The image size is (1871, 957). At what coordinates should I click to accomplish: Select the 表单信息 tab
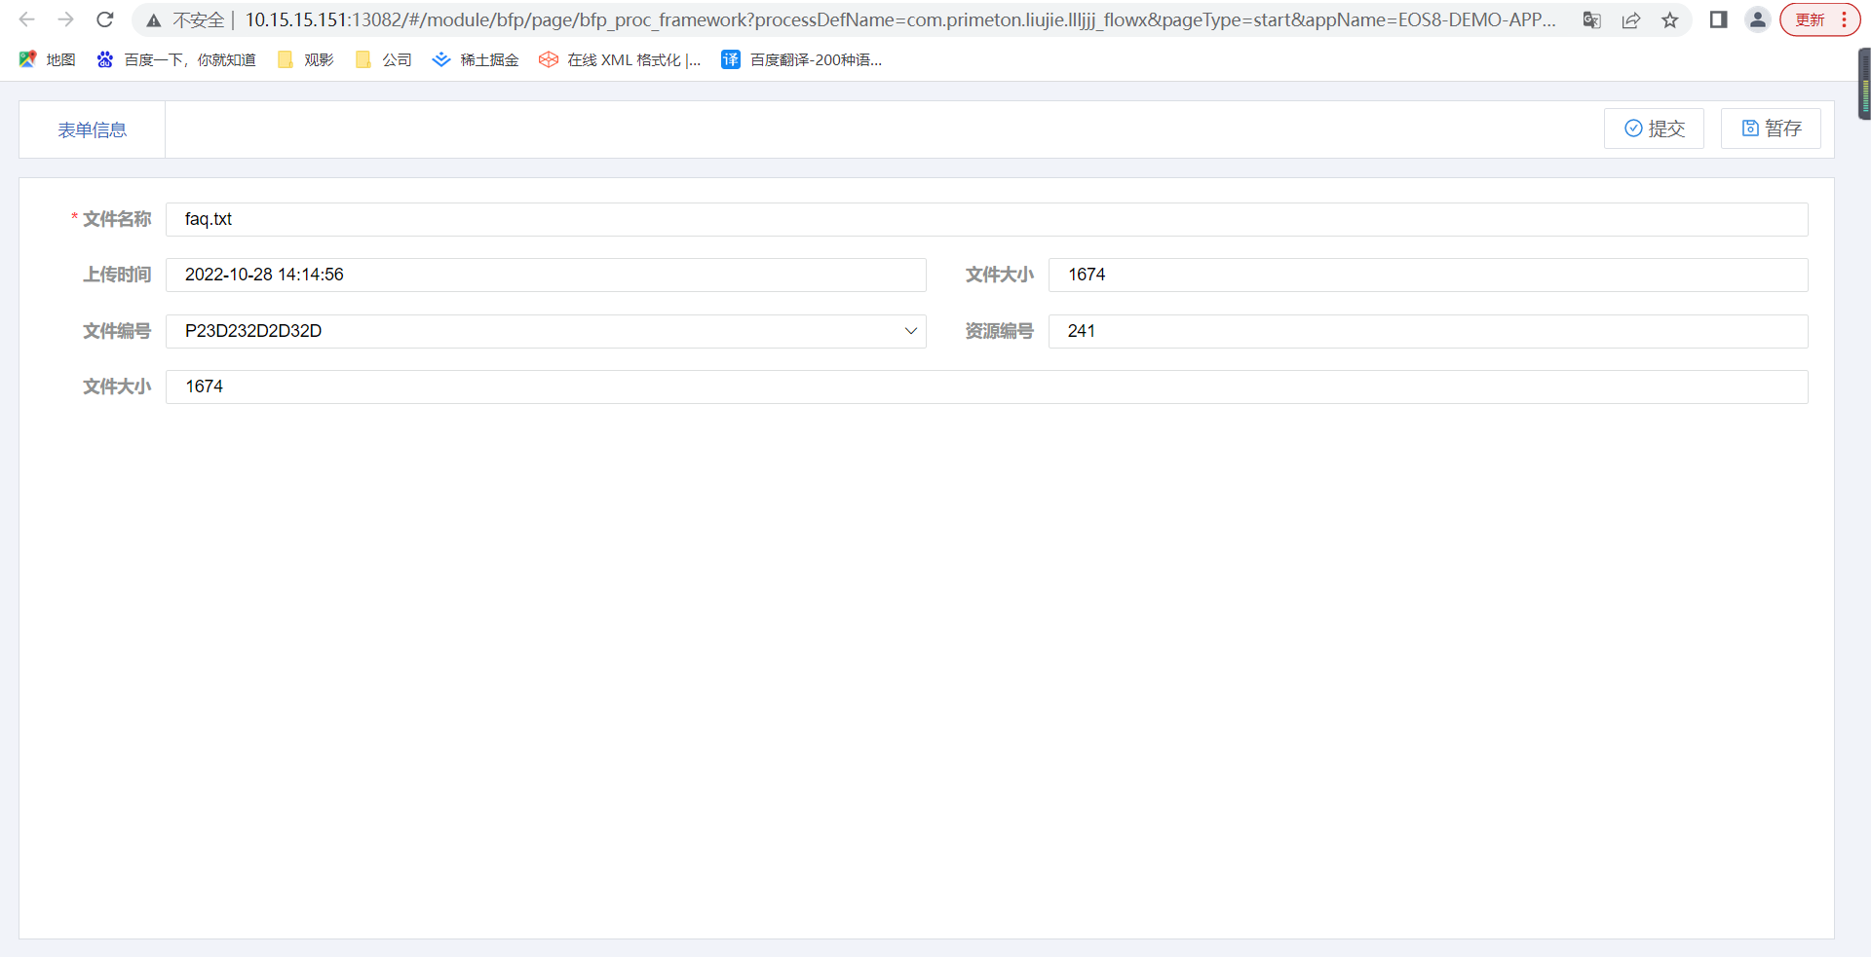92,129
